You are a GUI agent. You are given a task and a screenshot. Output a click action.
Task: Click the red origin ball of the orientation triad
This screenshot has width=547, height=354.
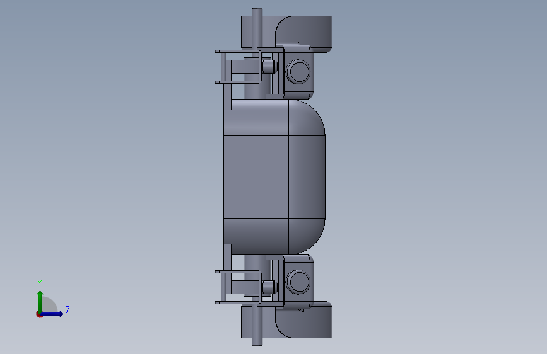(39, 314)
